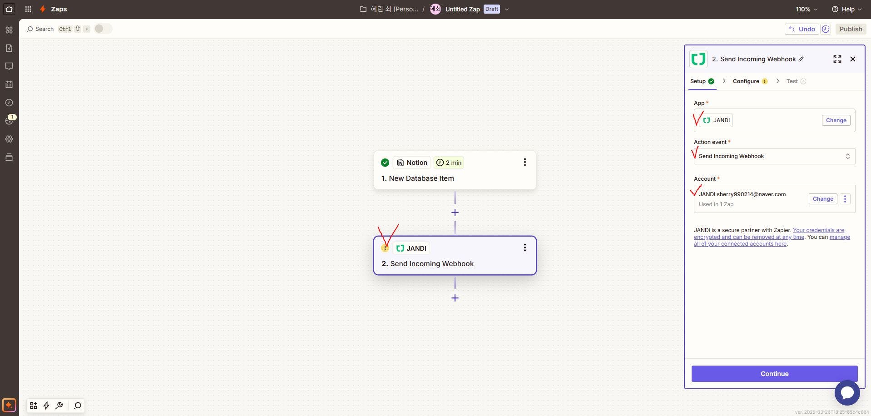Image resolution: width=871 pixels, height=416 pixels.
Task: Add step between Notion and JANDI
Action: point(455,213)
